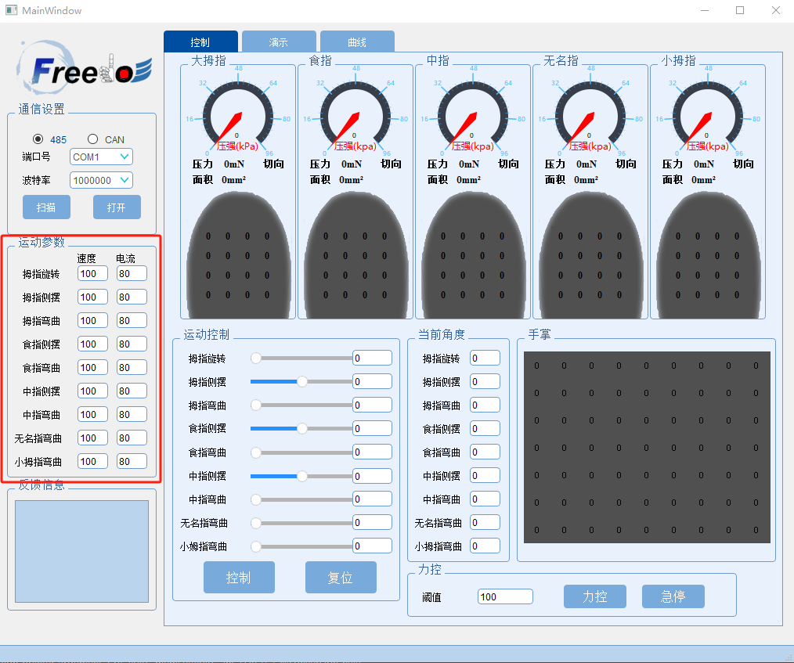
Task: Switch to the 曲线 tab
Action: tap(357, 42)
